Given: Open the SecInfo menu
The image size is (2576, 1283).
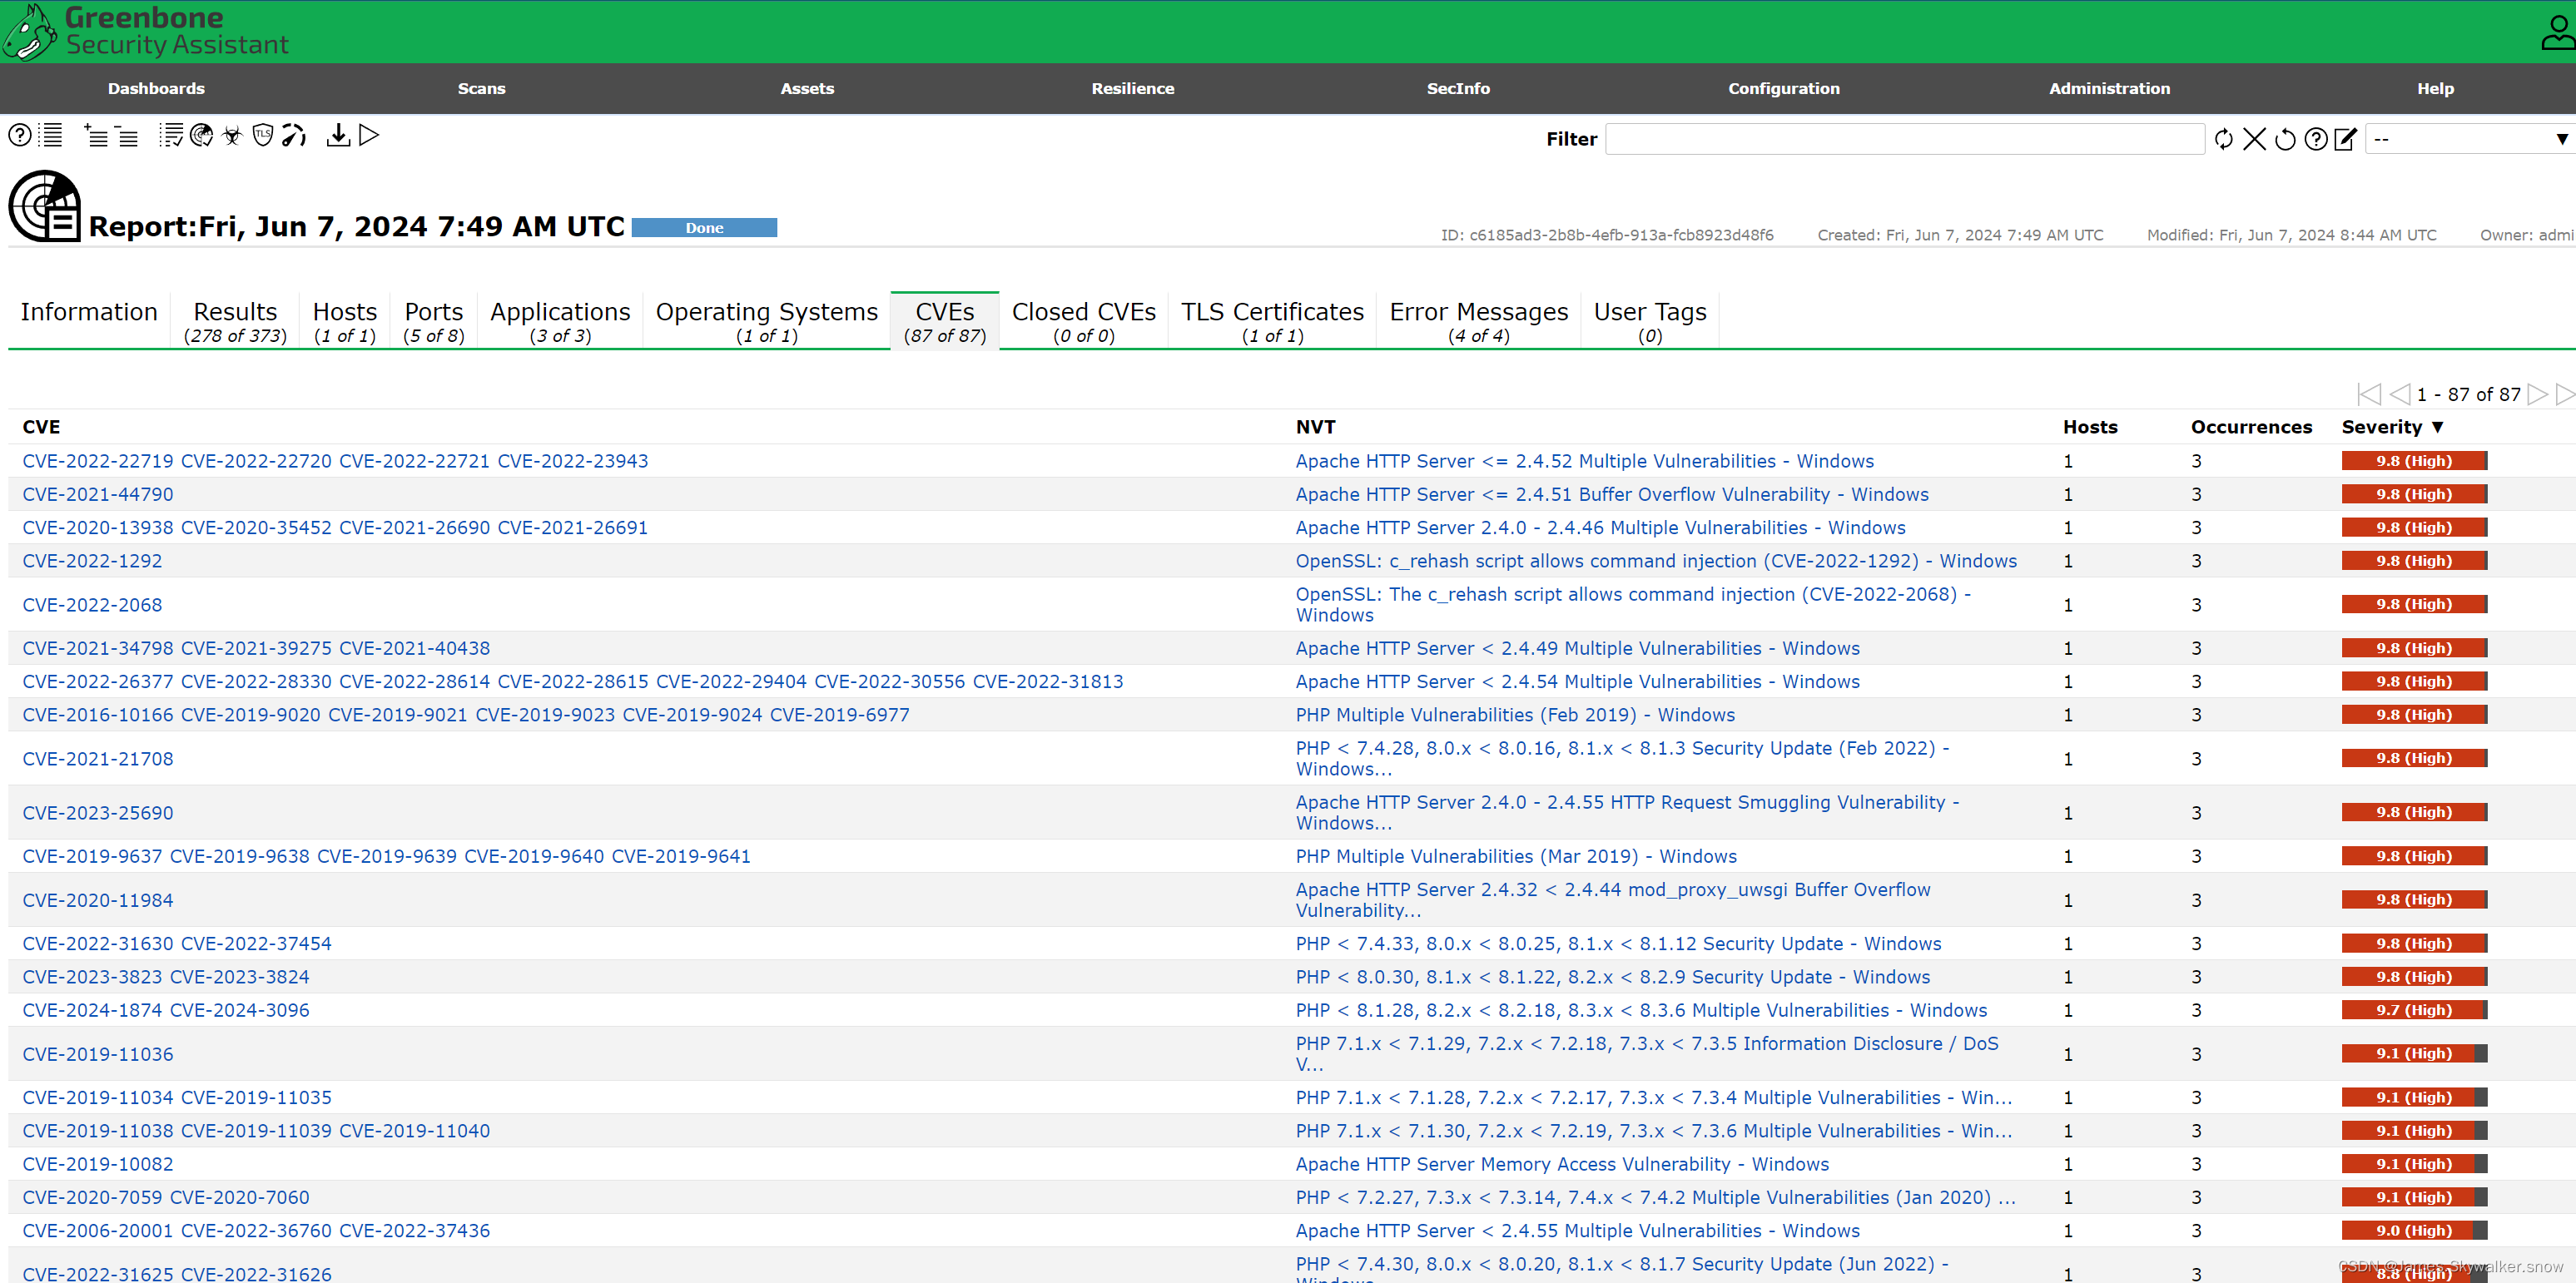Looking at the screenshot, I should 1457,89.
